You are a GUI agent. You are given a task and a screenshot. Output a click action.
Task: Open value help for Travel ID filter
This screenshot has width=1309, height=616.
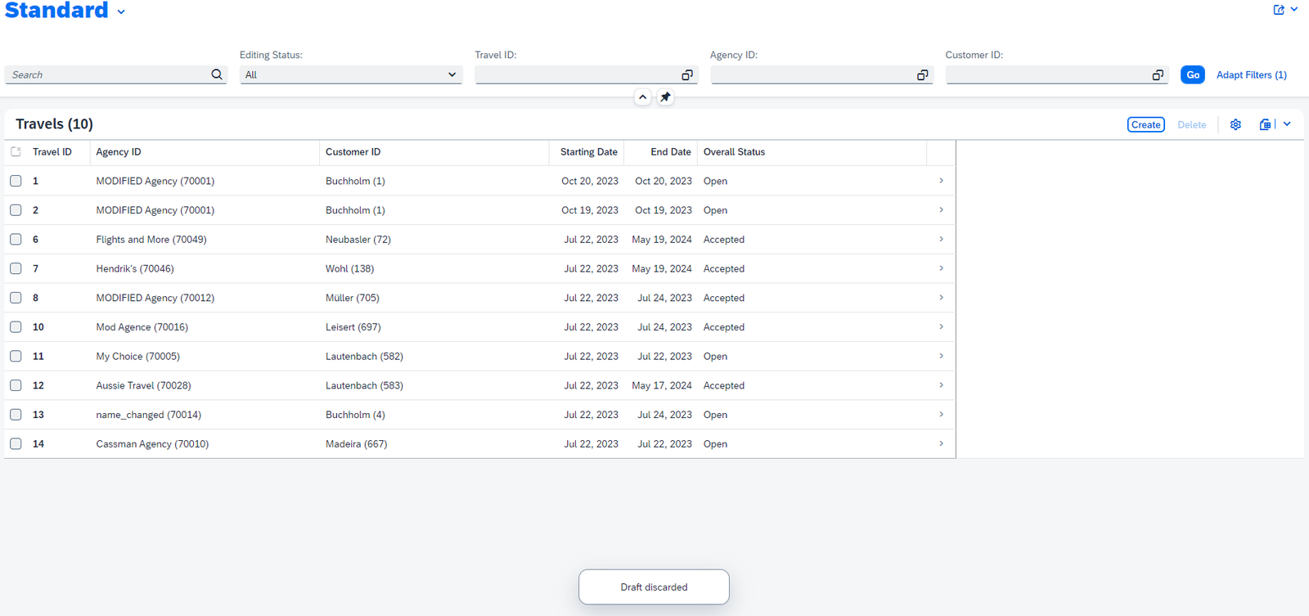[x=687, y=74]
